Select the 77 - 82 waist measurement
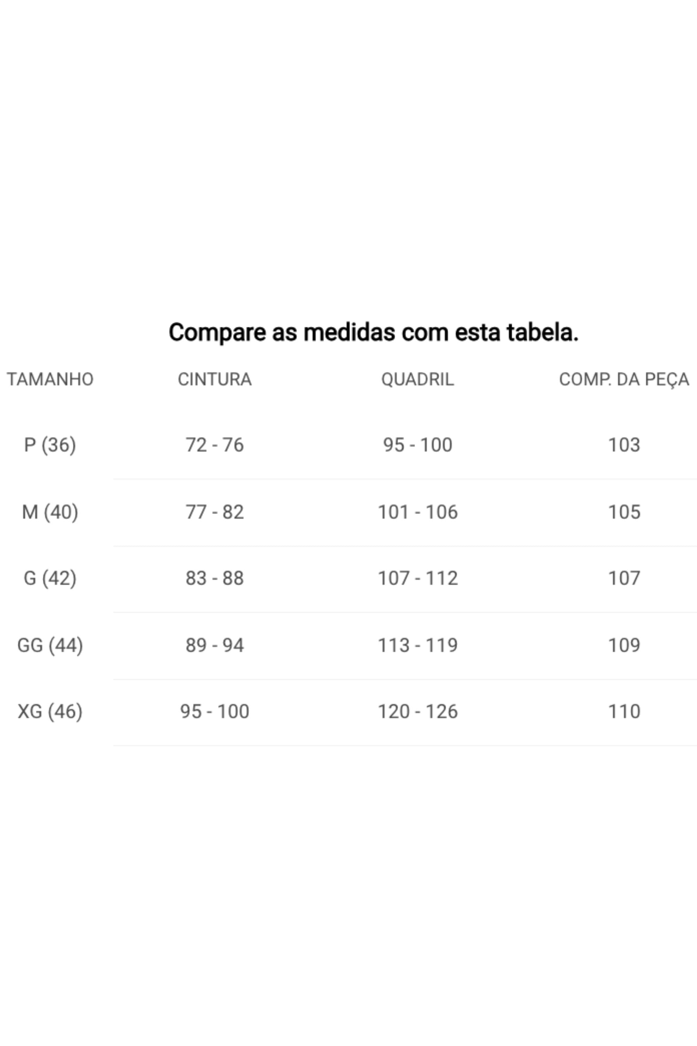This screenshot has width=697, height=1046. point(215,512)
